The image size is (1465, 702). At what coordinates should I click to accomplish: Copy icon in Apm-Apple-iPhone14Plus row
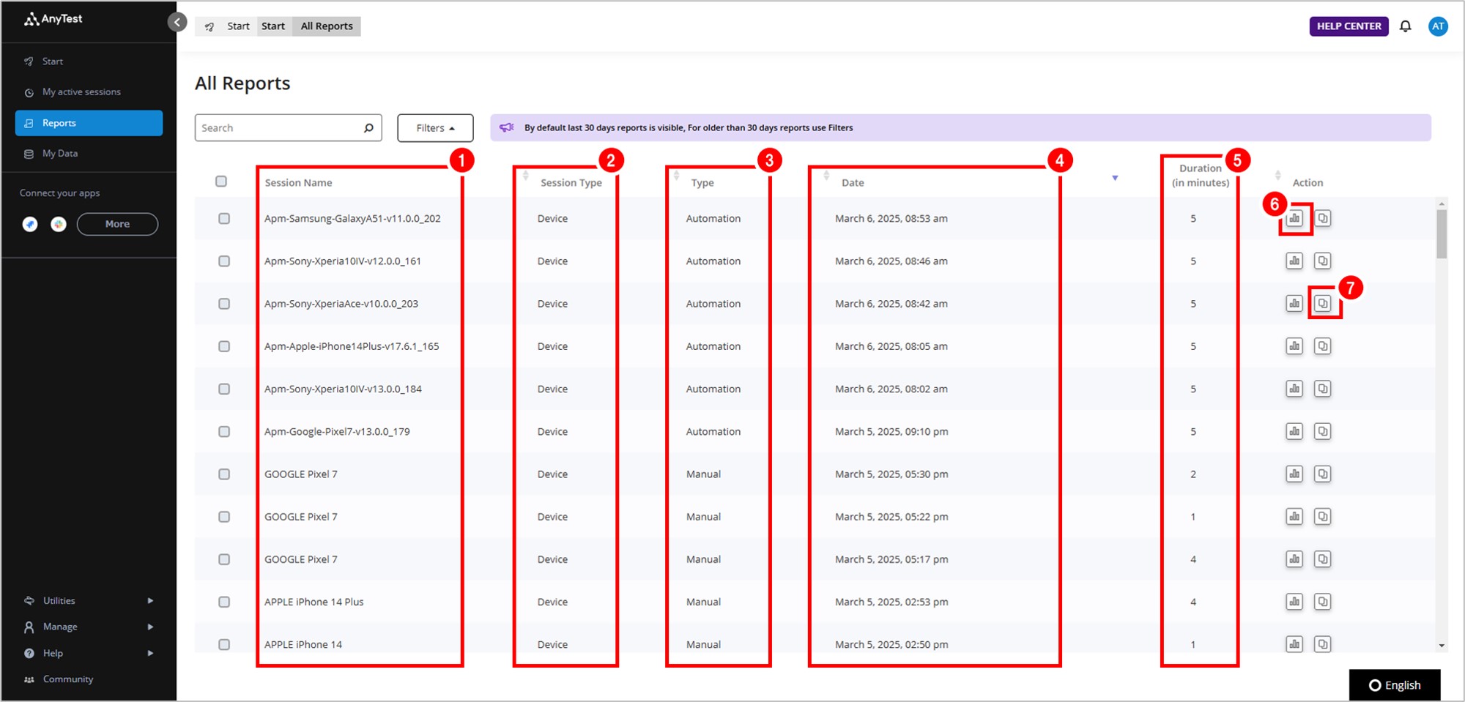[x=1322, y=346]
